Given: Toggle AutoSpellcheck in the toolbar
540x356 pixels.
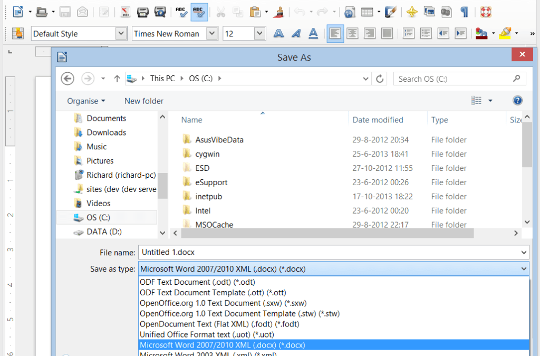Looking at the screenshot, I should tap(199, 12).
